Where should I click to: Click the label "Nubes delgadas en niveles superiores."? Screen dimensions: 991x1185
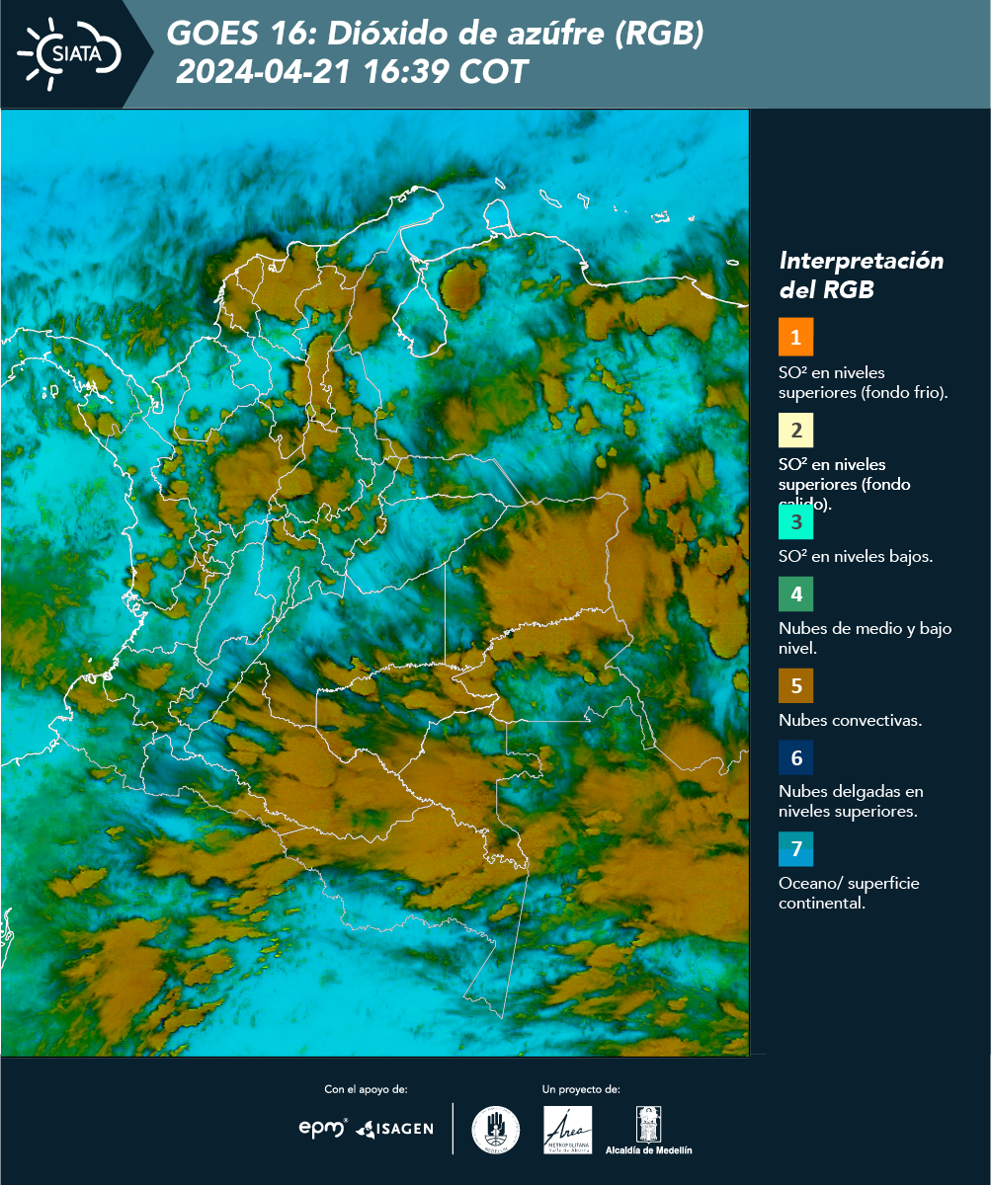click(x=851, y=802)
